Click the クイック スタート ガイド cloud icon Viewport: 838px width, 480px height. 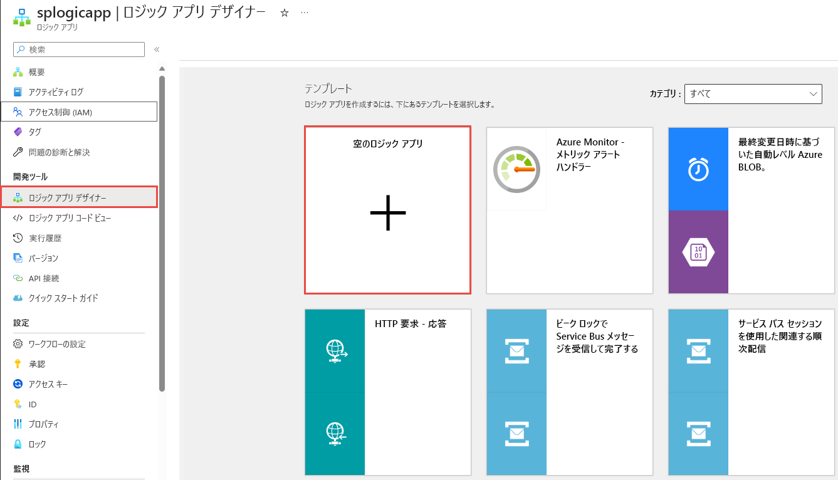[18, 298]
